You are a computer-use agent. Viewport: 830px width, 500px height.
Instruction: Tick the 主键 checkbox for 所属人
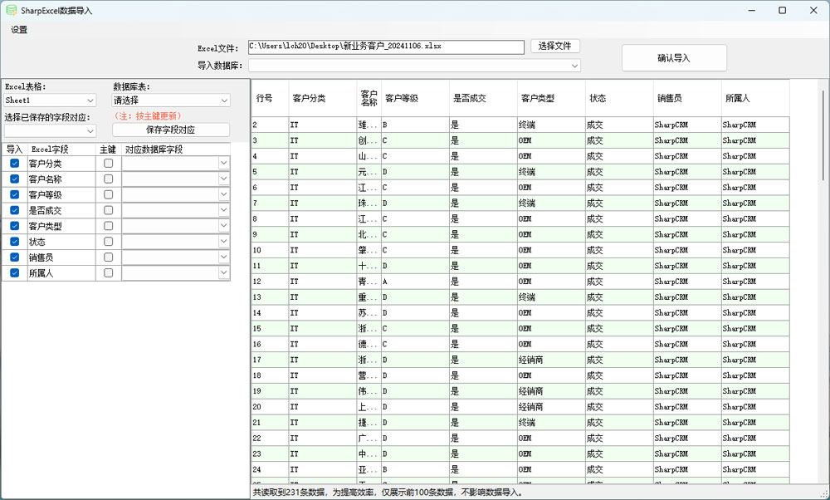coord(108,272)
